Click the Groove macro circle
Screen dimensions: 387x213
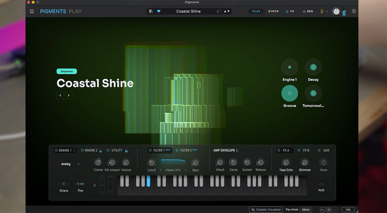pos(289,93)
